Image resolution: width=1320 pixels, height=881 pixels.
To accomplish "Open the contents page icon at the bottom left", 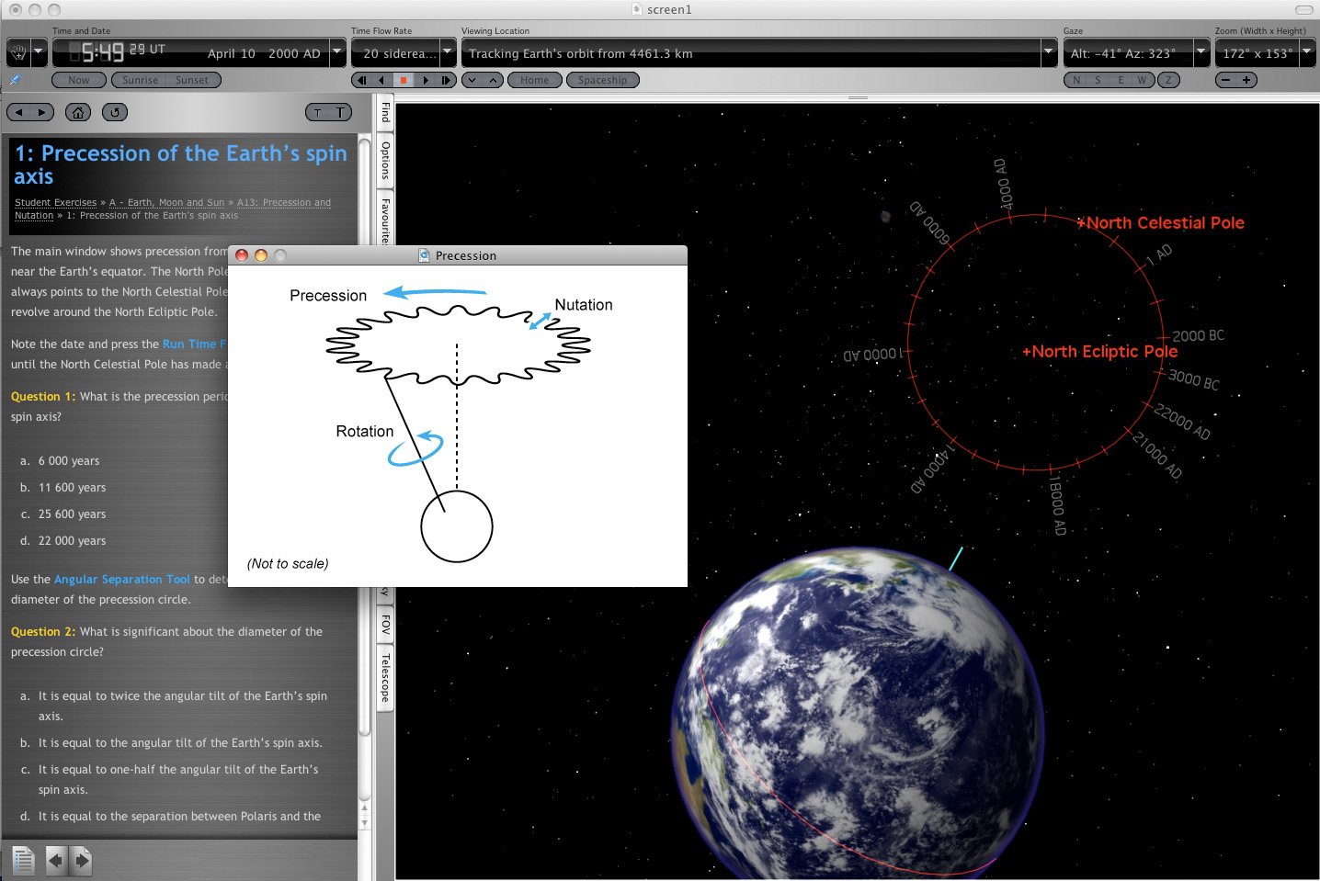I will pyautogui.click(x=22, y=860).
